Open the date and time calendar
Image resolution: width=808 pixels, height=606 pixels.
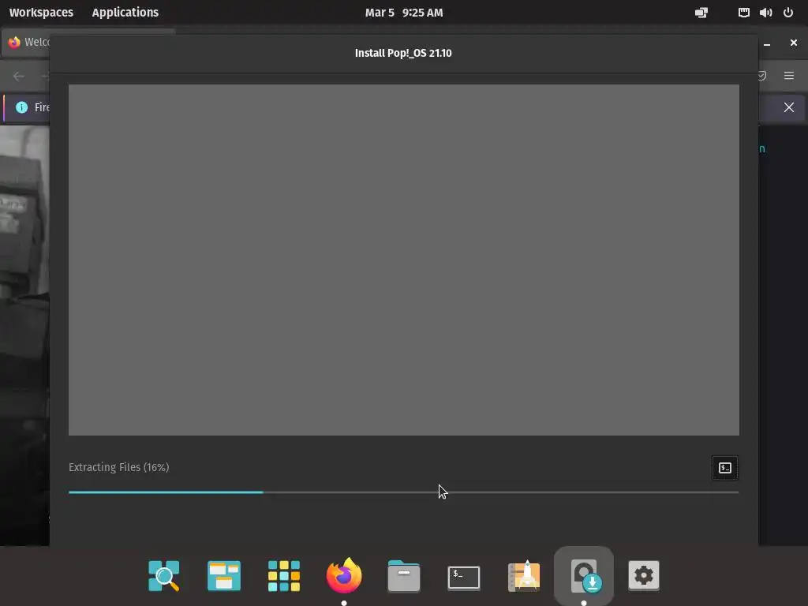403,13
